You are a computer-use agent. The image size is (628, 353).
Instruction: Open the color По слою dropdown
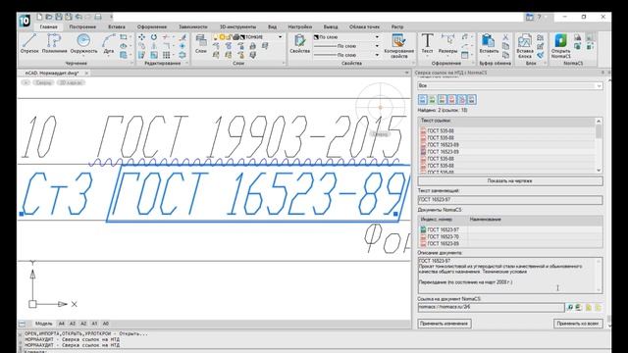[x=377, y=37]
